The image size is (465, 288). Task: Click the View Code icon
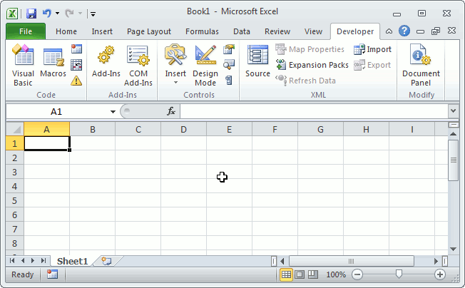pyautogui.click(x=229, y=64)
